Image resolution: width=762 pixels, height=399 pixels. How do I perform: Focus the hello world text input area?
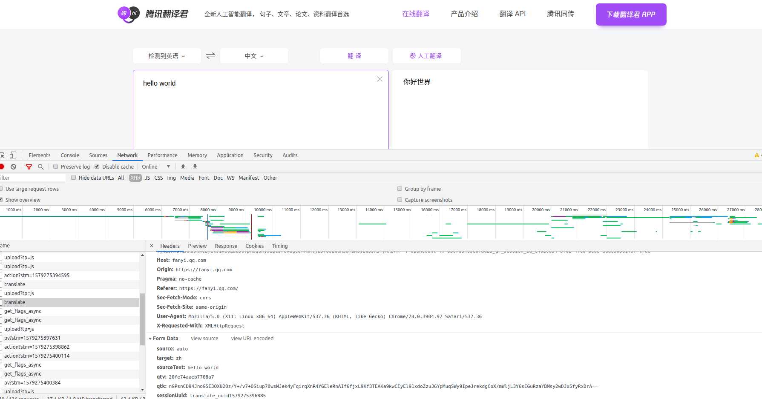(x=261, y=109)
